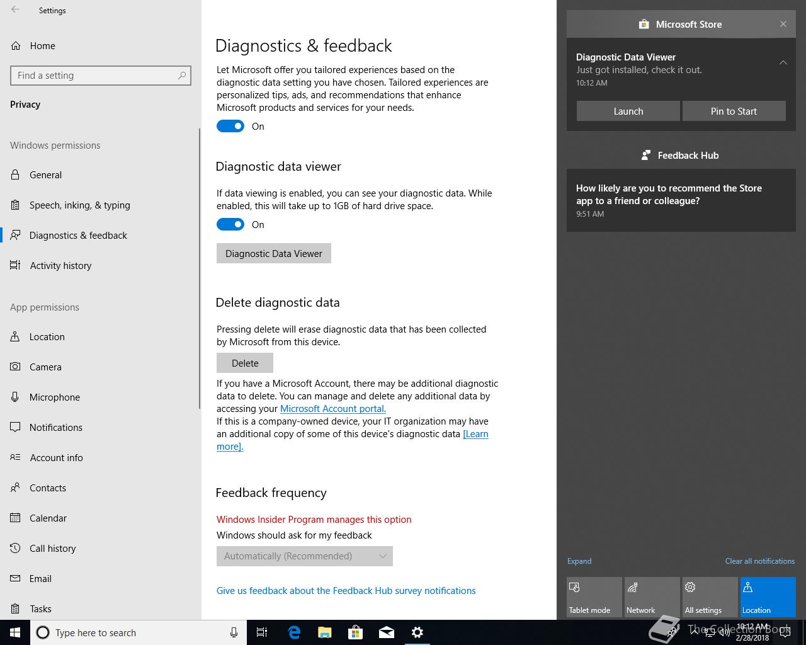The width and height of the screenshot is (806, 645).
Task: Collapse the Diagnostic Data Viewer notification
Action: [783, 62]
